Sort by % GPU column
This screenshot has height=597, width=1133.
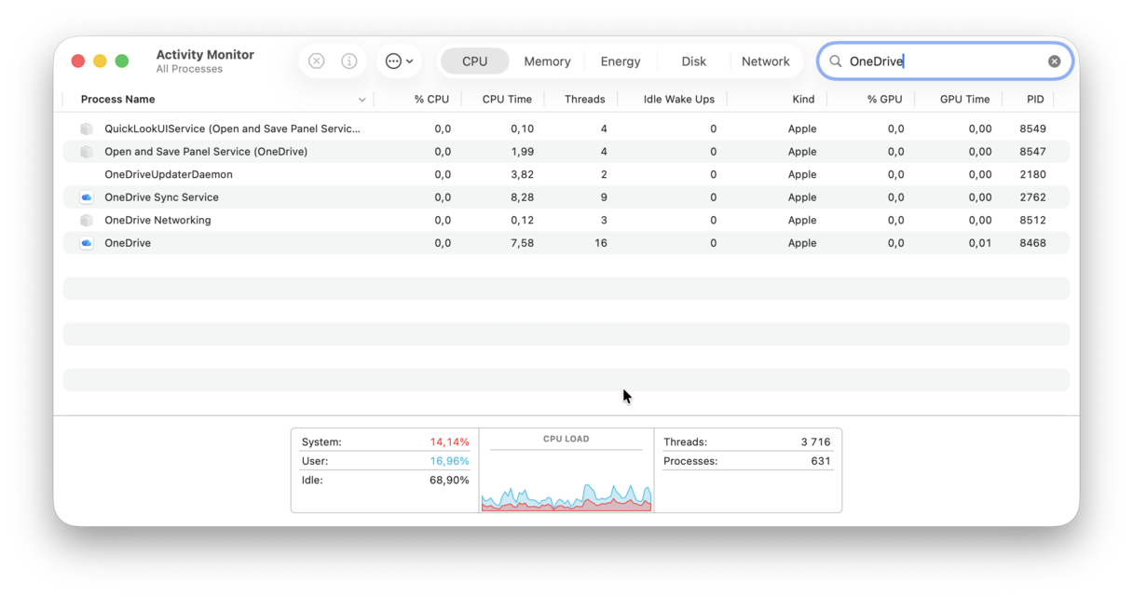884,100
